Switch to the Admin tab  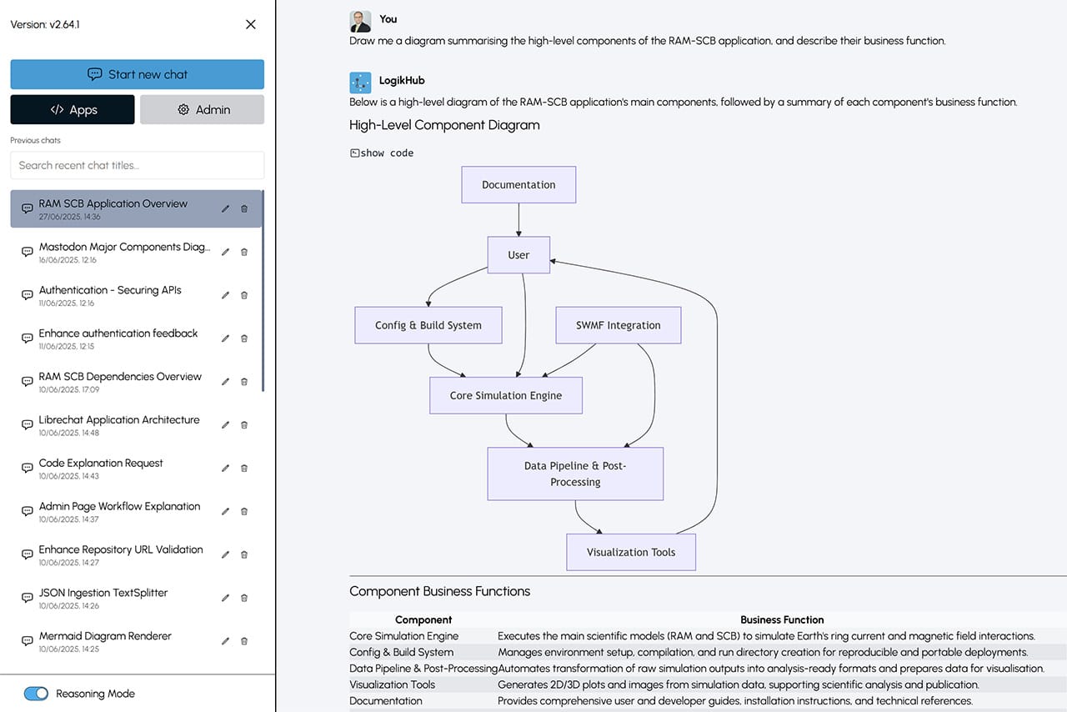202,109
